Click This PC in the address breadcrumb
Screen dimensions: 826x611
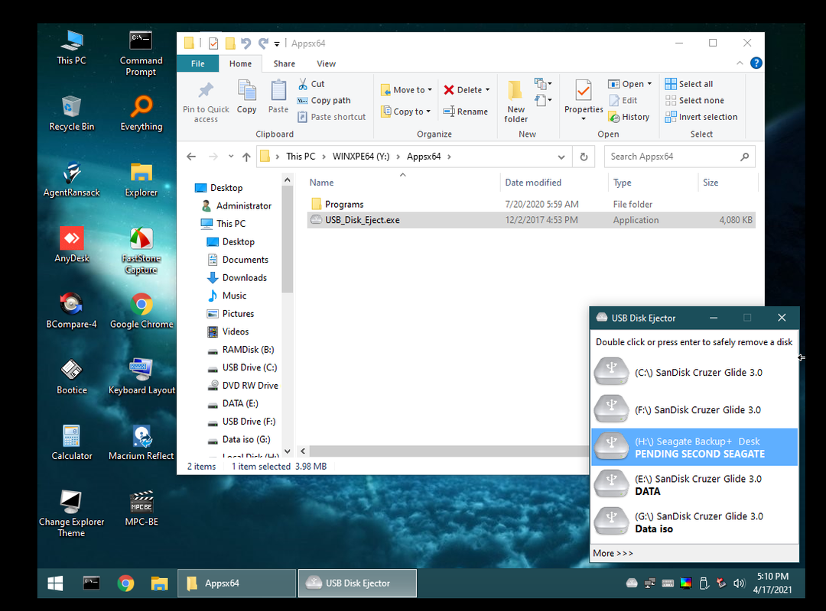(301, 157)
